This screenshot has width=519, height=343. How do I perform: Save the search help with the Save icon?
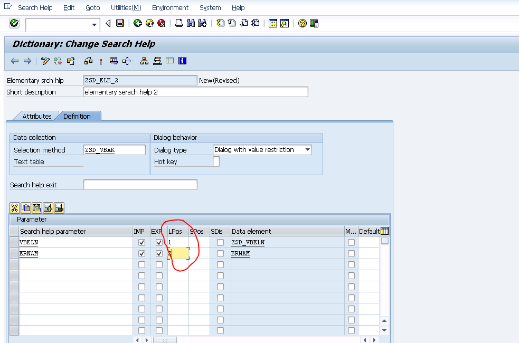(x=120, y=23)
